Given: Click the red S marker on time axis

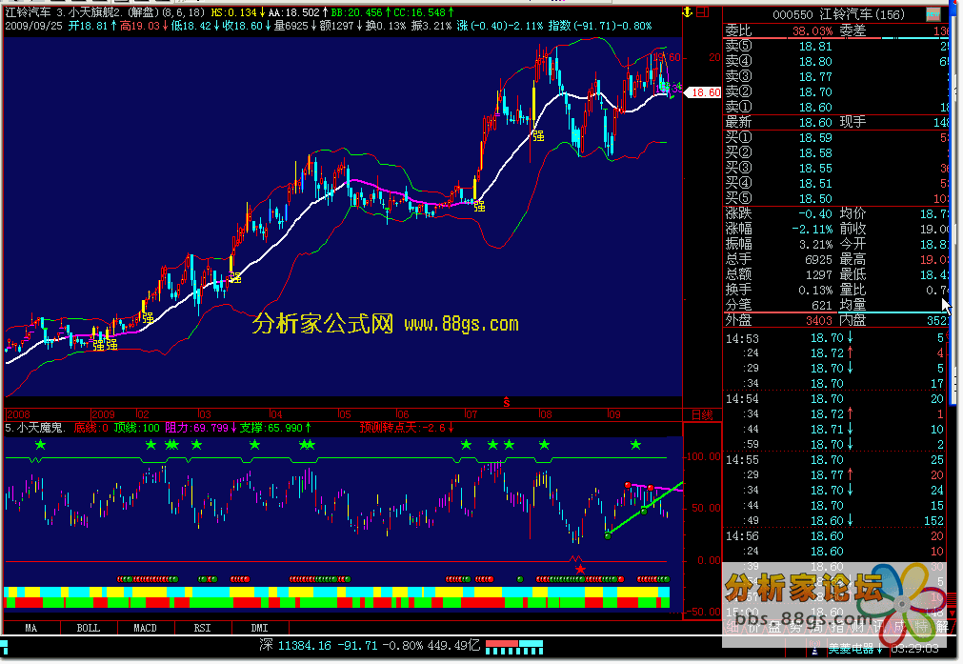Looking at the screenshot, I should tap(507, 402).
